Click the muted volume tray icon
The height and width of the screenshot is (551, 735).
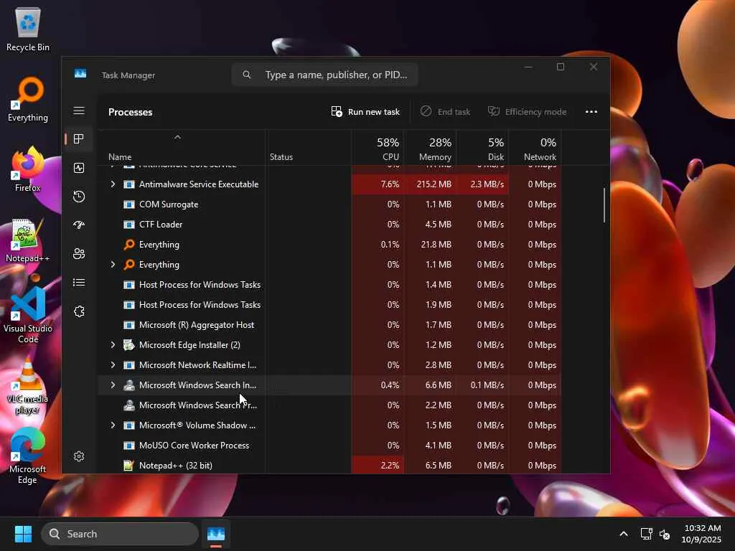click(x=664, y=534)
